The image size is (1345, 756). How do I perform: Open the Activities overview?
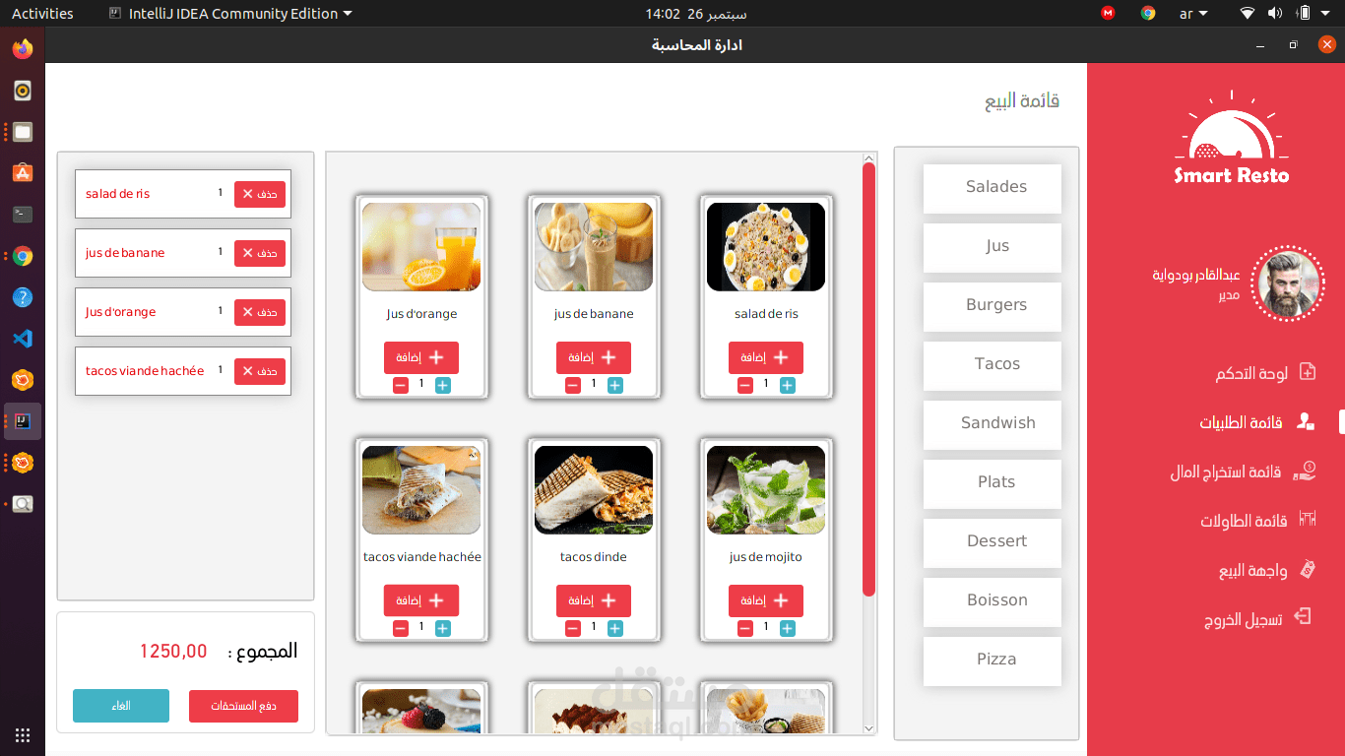click(42, 14)
